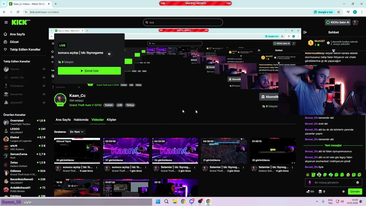Open chat settings gear icon

pyautogui.click(x=343, y=192)
